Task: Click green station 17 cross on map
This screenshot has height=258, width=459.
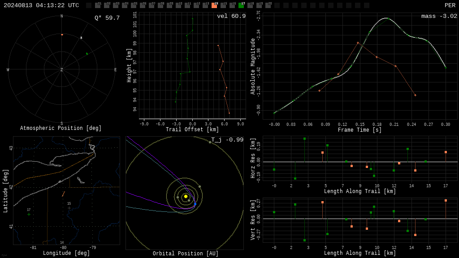Action: (x=29, y=215)
